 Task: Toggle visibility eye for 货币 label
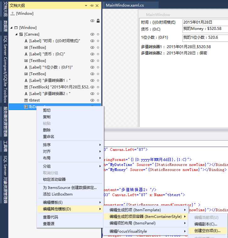[x=92, y=54]
